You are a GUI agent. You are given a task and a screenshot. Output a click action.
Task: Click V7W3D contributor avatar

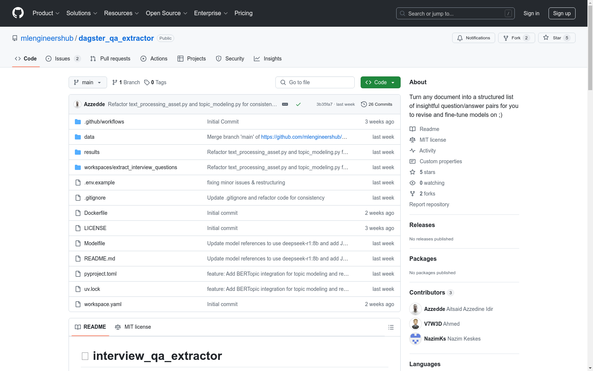(415, 324)
